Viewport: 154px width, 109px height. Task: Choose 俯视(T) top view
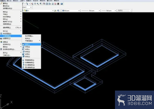31,44
